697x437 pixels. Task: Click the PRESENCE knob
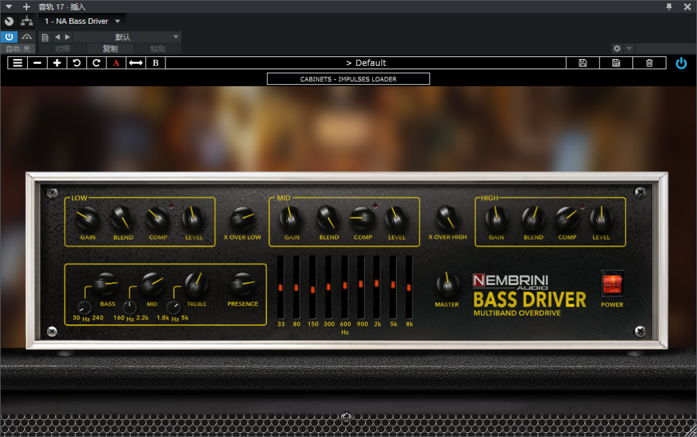[243, 284]
